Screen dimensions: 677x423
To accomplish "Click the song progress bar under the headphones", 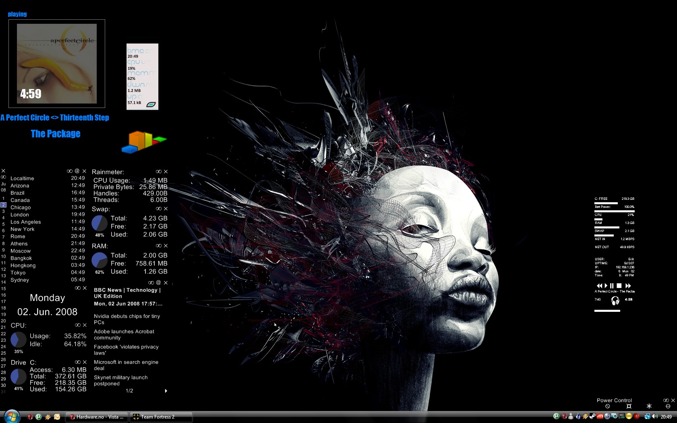I will 607,311.
